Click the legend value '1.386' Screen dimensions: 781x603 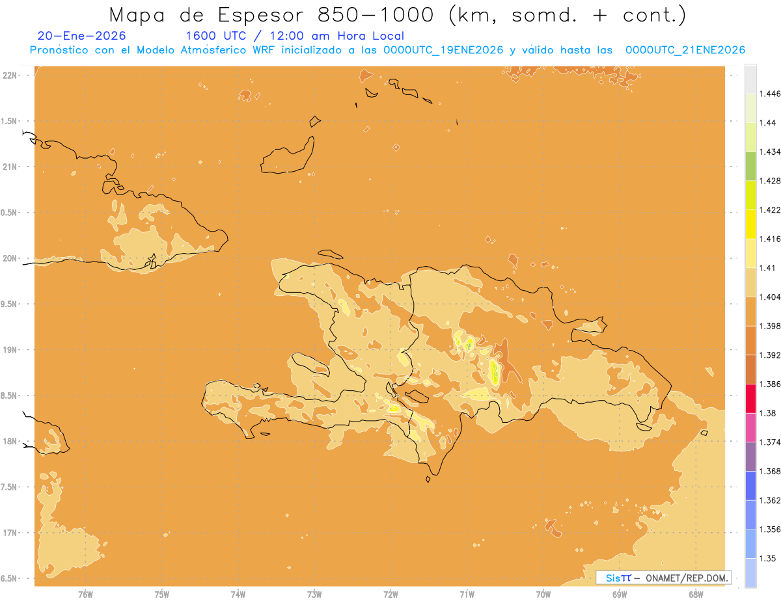coord(770,384)
